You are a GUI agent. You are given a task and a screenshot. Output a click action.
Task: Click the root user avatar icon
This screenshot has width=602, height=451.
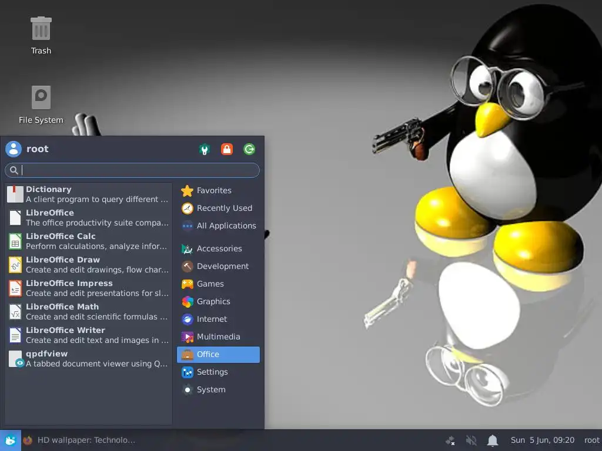click(x=14, y=149)
